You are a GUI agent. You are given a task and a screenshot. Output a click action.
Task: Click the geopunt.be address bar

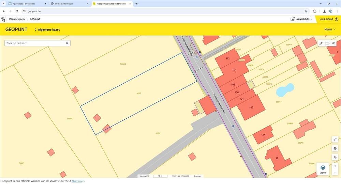coord(163,11)
